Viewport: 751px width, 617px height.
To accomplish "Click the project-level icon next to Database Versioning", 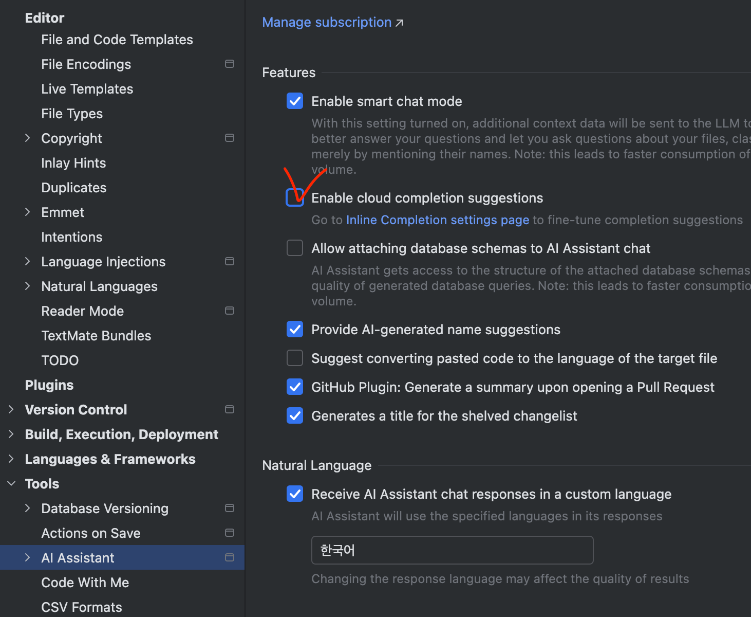I will [x=230, y=508].
